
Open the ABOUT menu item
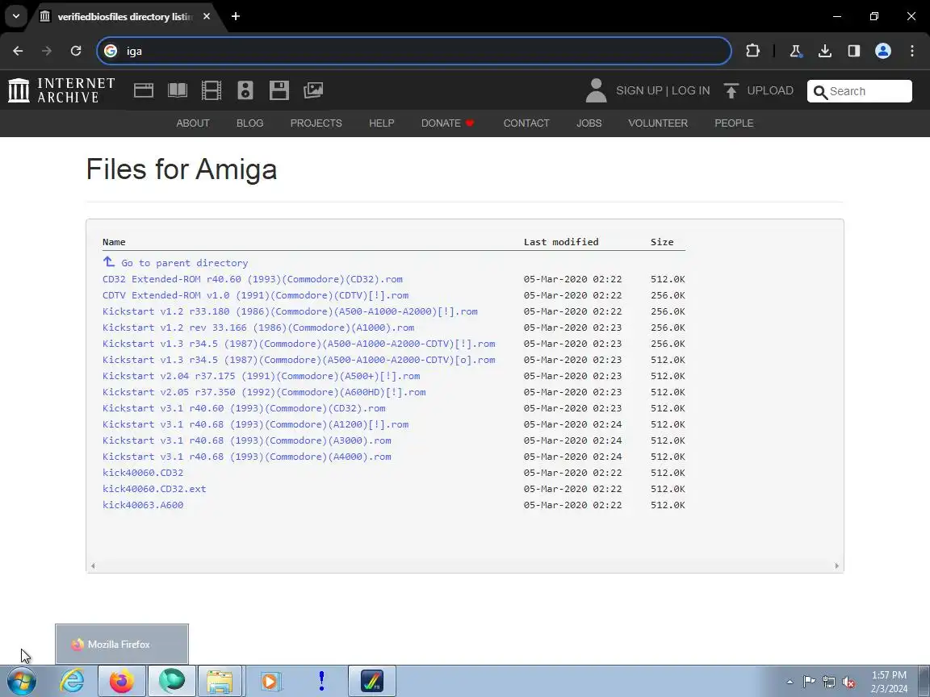point(193,123)
